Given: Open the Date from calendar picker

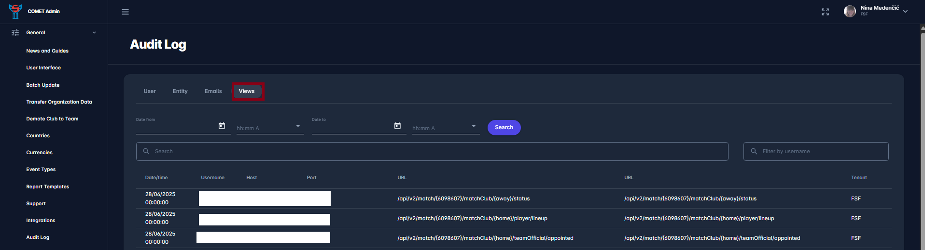Looking at the screenshot, I should click(x=222, y=126).
